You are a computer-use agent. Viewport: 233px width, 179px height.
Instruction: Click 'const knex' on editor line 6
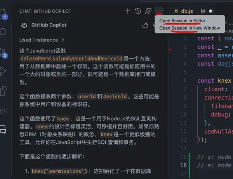pyautogui.click(x=214, y=81)
